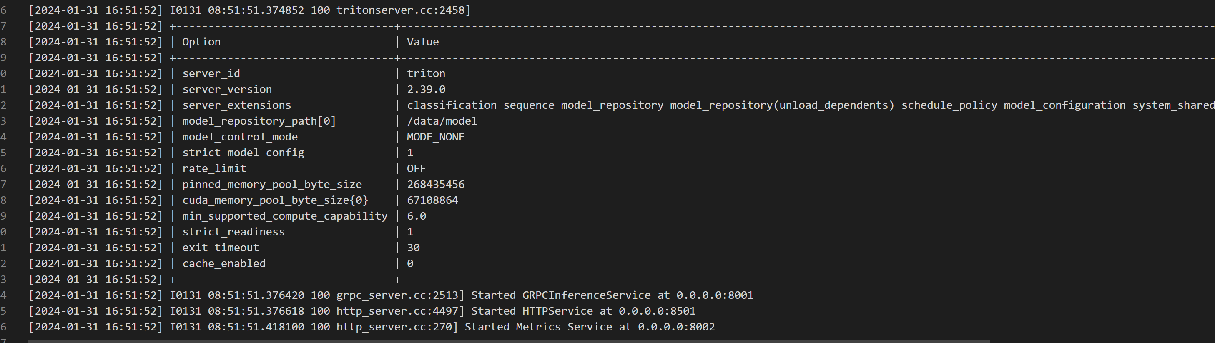Viewport: 1215px width, 343px height.
Task: Click the min_supported_compute_capability value 6.0
Action: [417, 216]
